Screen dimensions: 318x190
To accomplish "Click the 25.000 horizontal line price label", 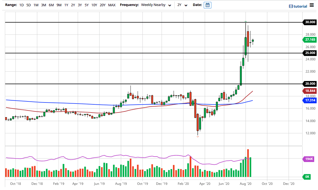I will (310, 53).
